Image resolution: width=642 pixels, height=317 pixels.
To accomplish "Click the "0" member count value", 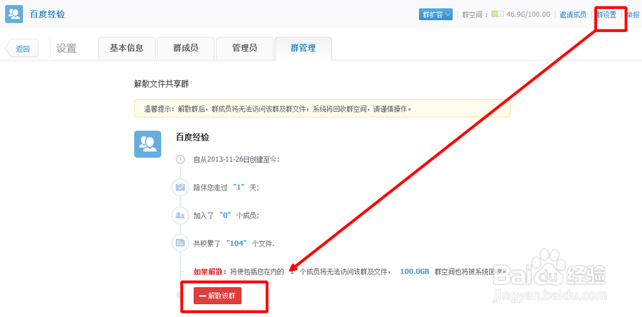I will pyautogui.click(x=227, y=215).
